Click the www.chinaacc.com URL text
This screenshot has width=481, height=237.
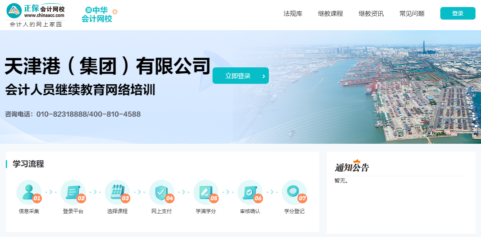pos(44,16)
